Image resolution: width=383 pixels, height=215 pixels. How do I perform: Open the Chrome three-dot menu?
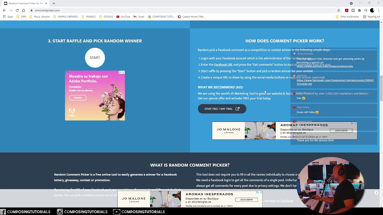click(379, 10)
